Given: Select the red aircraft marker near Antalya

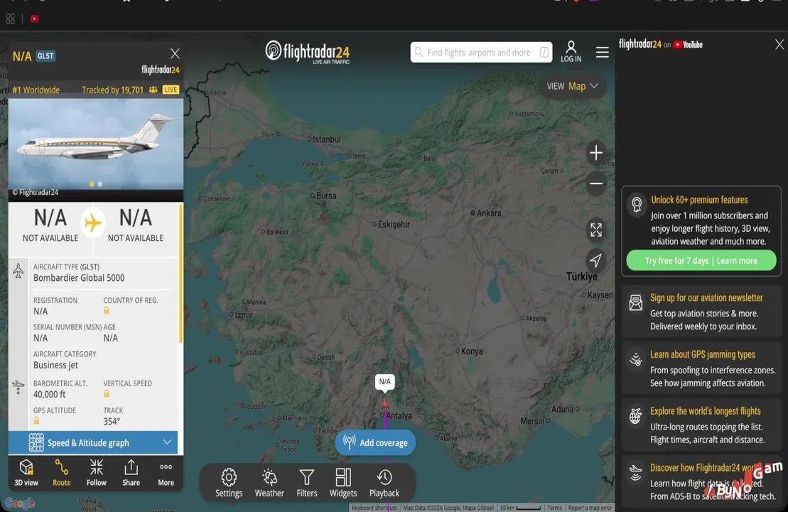Looking at the screenshot, I should 385,404.
